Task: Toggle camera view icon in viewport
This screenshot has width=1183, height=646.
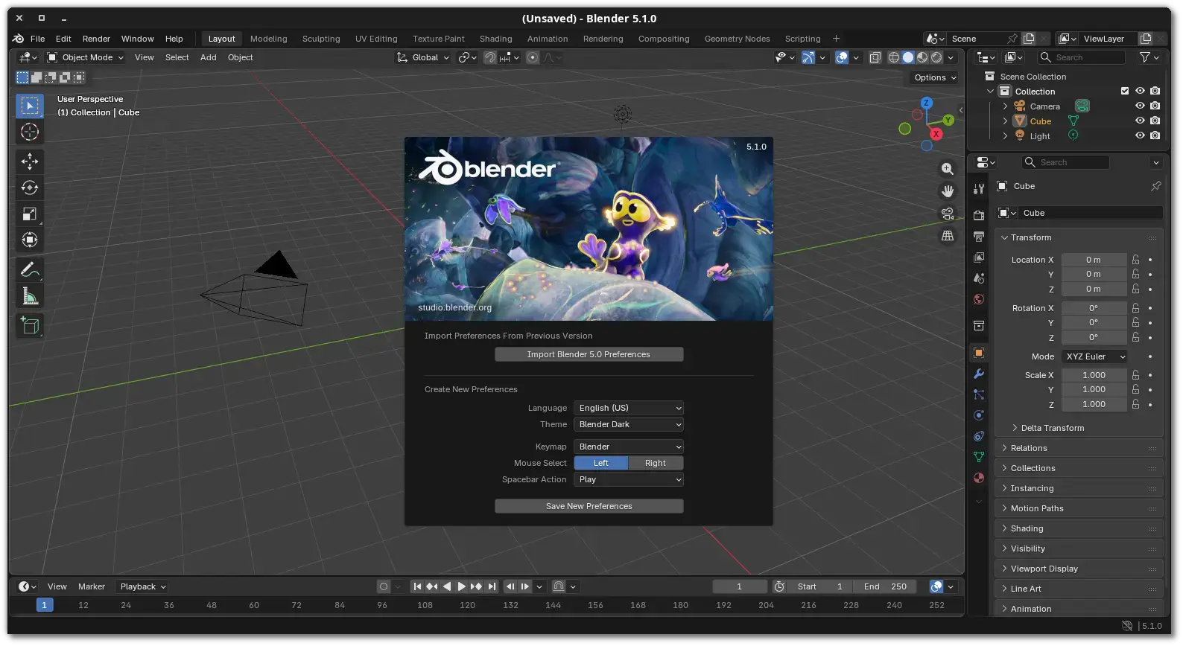Action: (947, 214)
